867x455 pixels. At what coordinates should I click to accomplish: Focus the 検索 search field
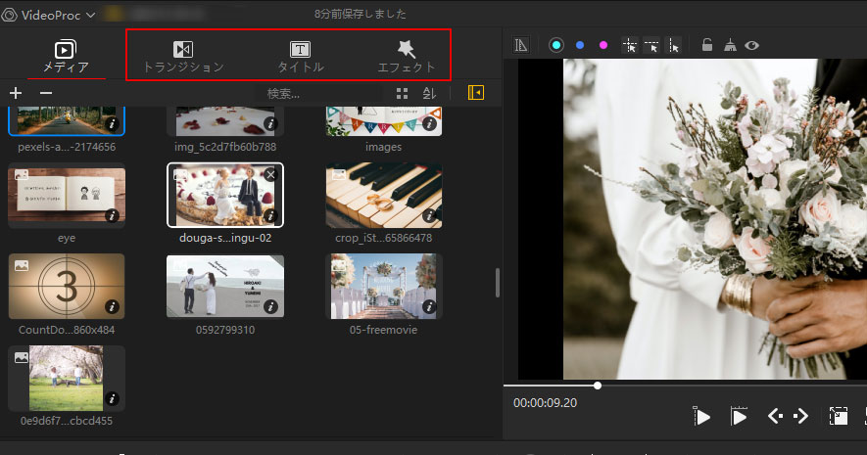click(318, 93)
